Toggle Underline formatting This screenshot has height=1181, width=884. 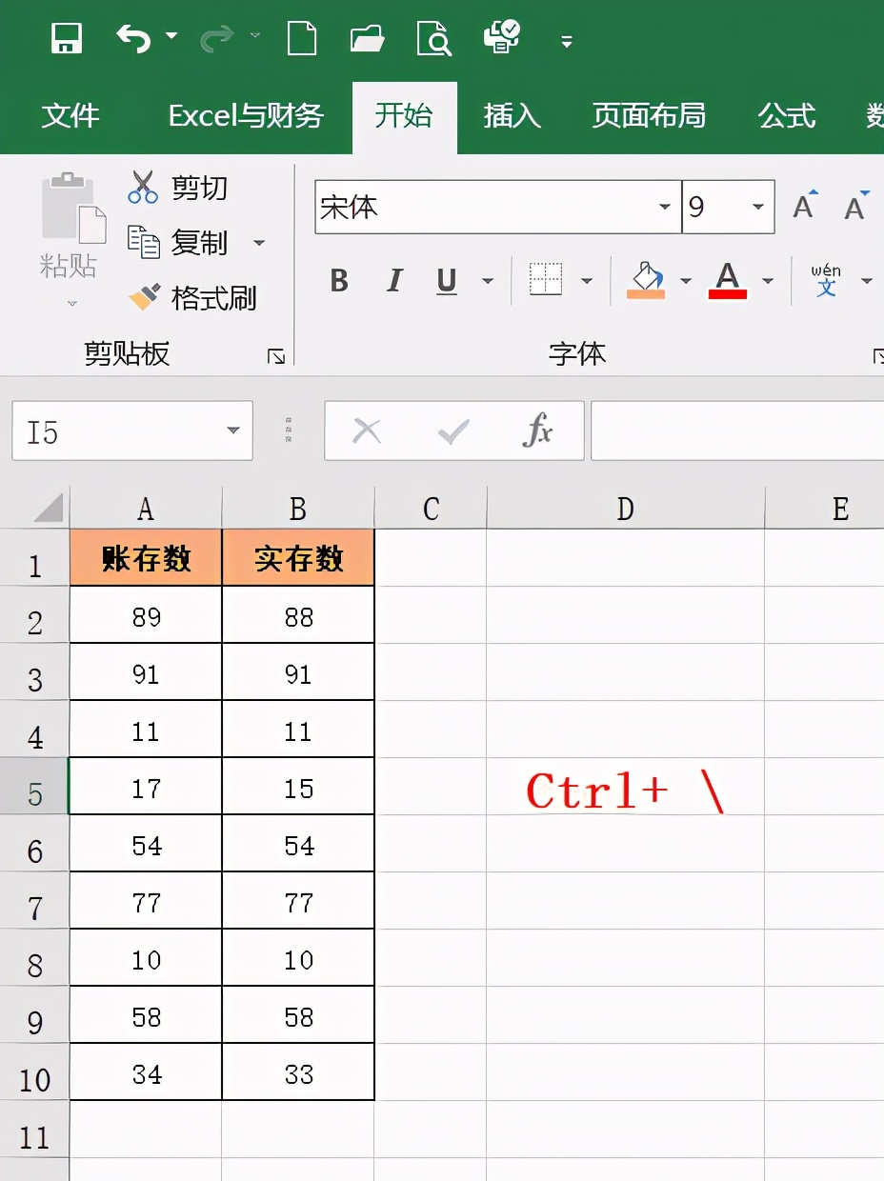tap(445, 280)
